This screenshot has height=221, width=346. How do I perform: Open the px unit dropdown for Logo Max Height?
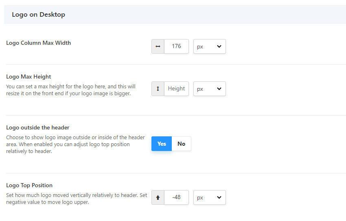click(210, 89)
